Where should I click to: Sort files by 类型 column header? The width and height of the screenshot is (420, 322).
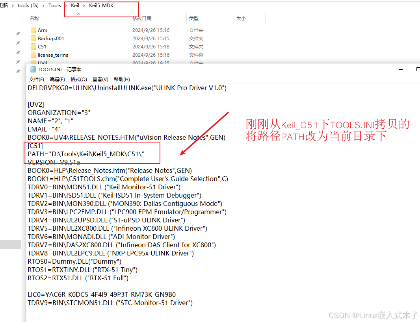[x=194, y=19]
